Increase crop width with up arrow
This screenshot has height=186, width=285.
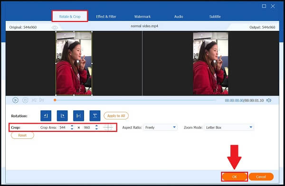pyautogui.click(x=72, y=126)
